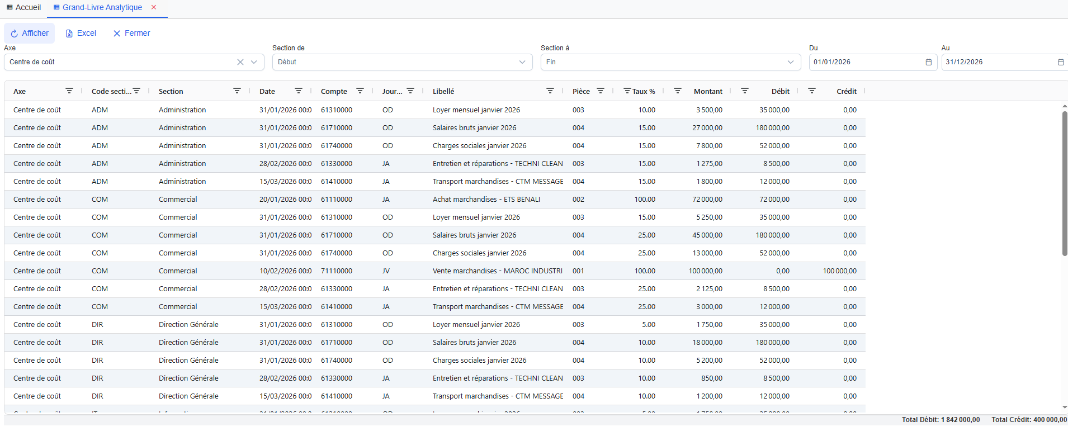
Task: Click calendar icon in Au date field
Action: click(x=1061, y=62)
